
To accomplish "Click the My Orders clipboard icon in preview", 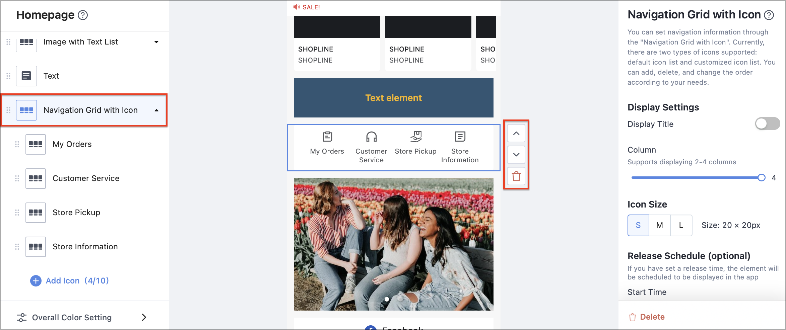I will [x=327, y=137].
